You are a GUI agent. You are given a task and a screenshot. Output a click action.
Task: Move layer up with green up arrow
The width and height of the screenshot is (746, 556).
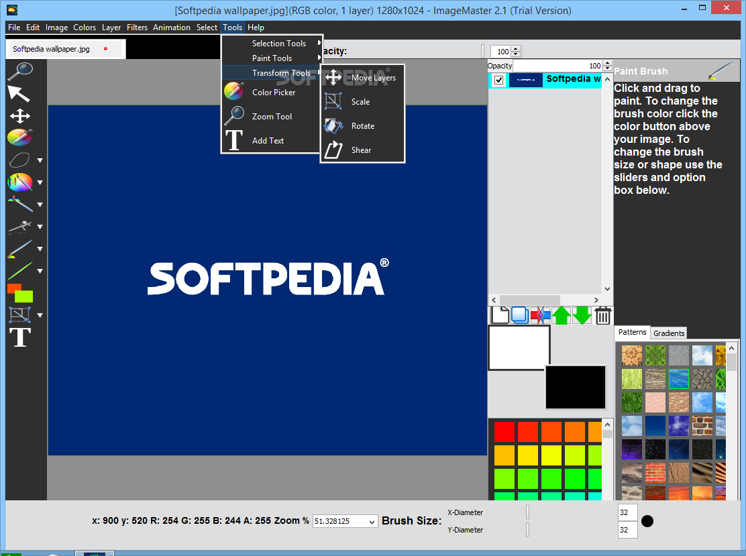562,315
